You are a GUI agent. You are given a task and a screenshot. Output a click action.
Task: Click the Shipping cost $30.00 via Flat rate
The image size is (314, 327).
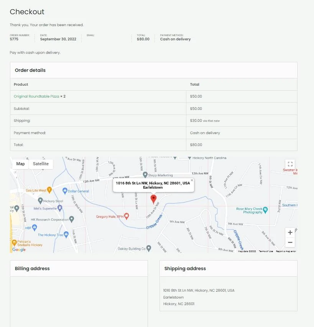(205, 121)
